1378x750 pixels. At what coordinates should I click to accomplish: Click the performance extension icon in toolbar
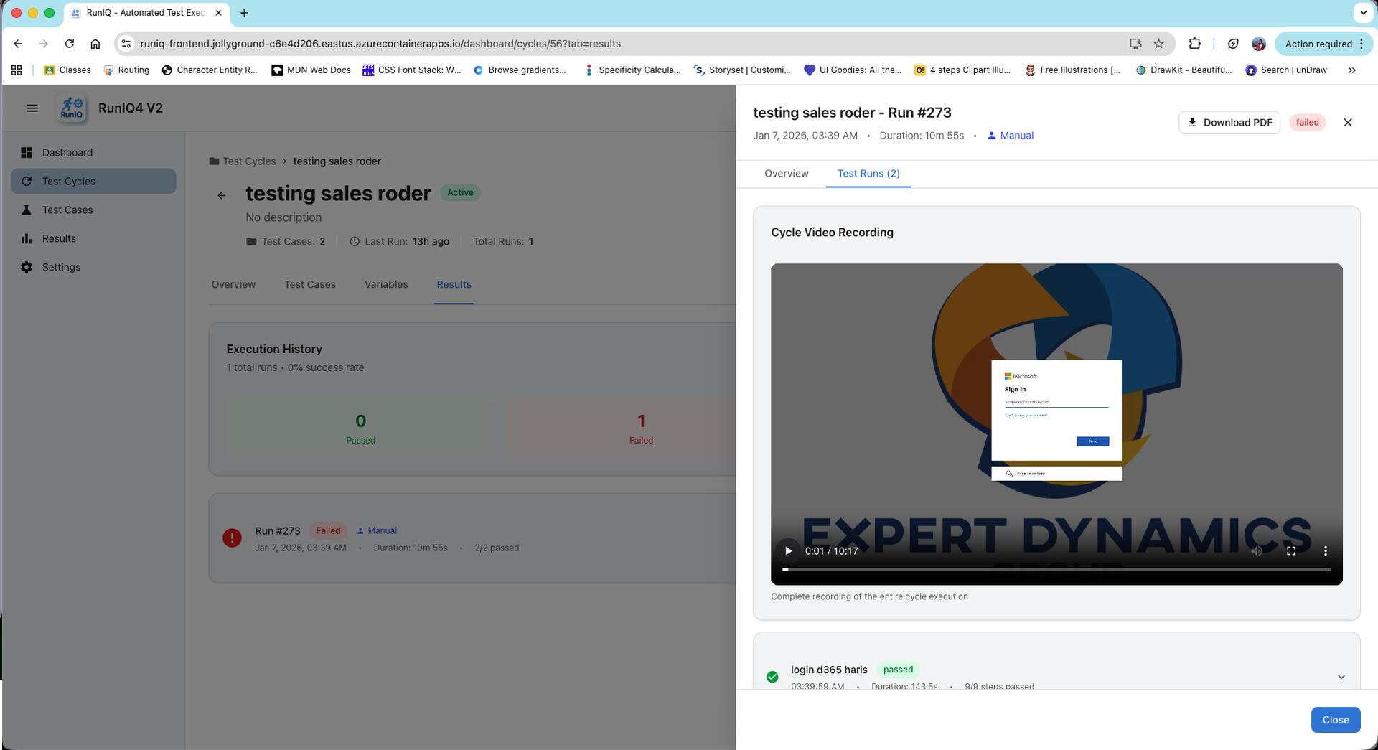pos(1233,44)
